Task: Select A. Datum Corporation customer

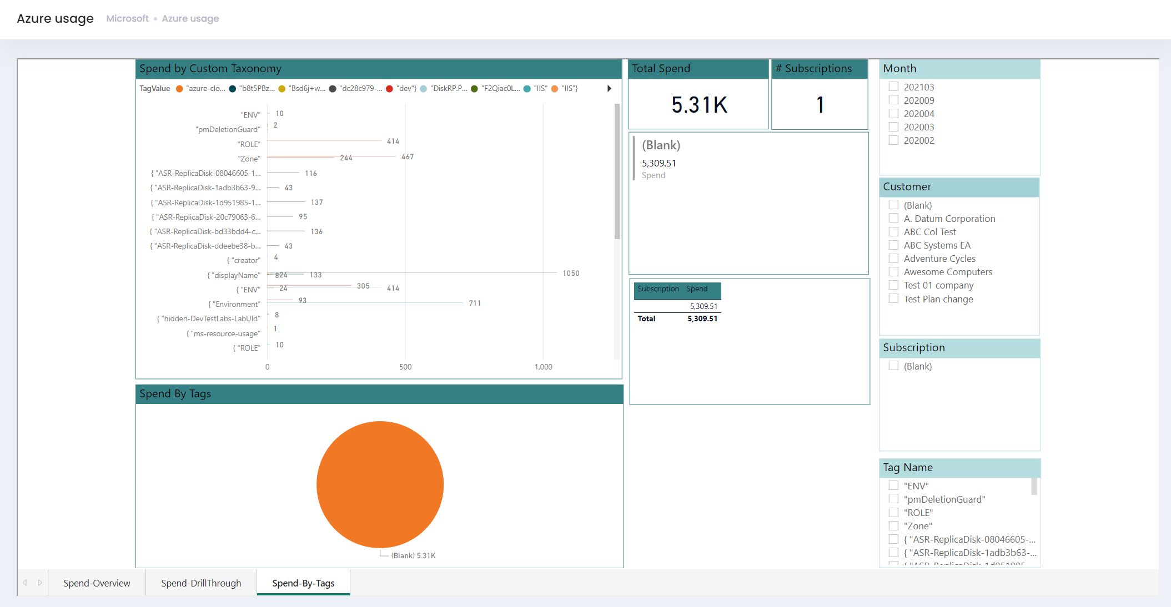Action: (893, 218)
